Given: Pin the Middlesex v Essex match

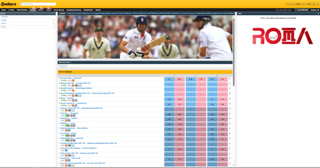Looking at the screenshot, I should 230,124.
